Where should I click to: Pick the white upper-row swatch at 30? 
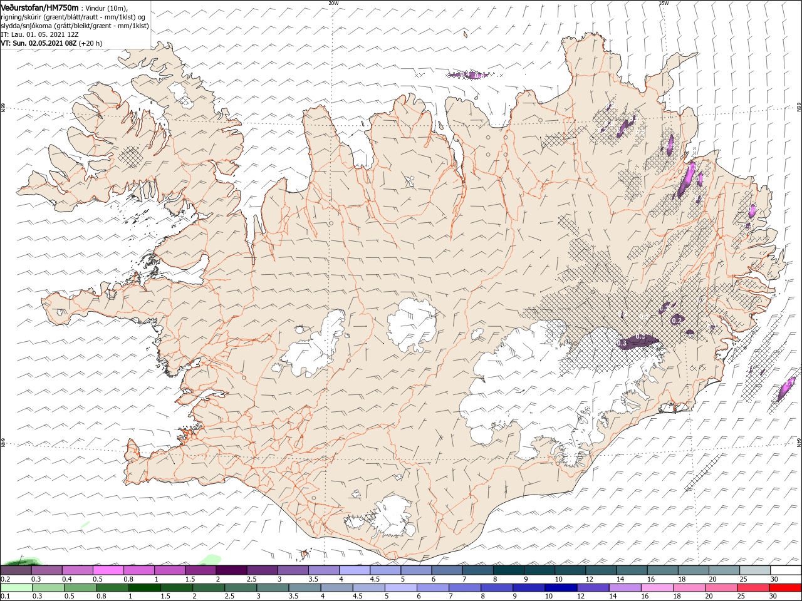(x=786, y=570)
